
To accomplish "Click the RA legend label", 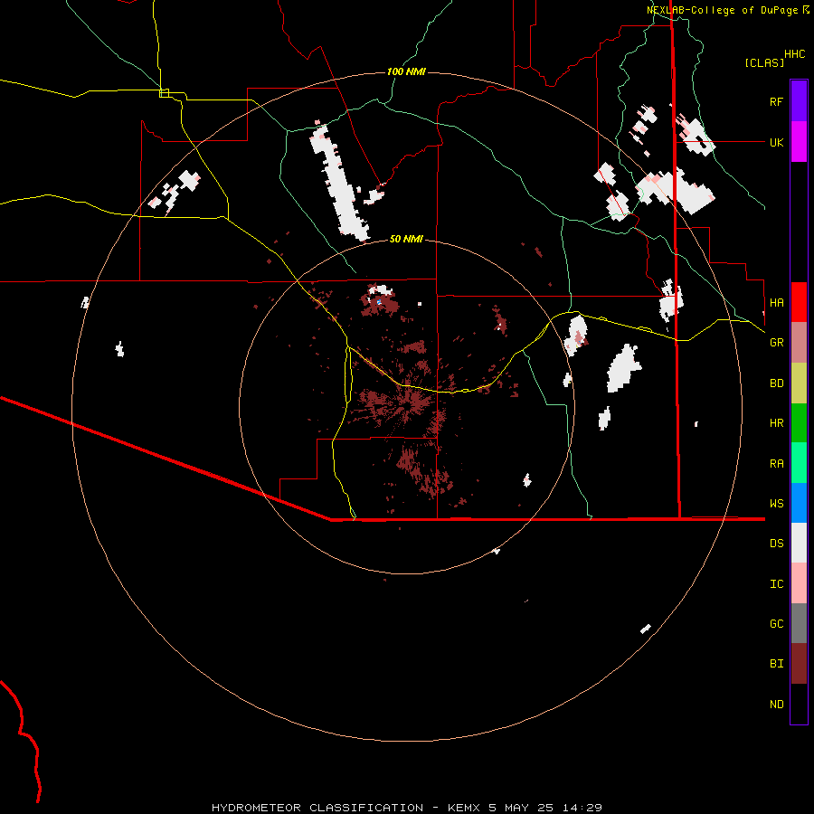I will click(776, 464).
